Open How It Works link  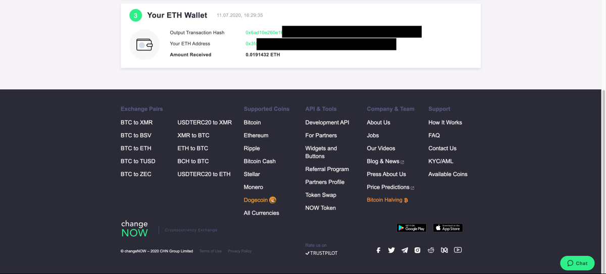click(445, 123)
